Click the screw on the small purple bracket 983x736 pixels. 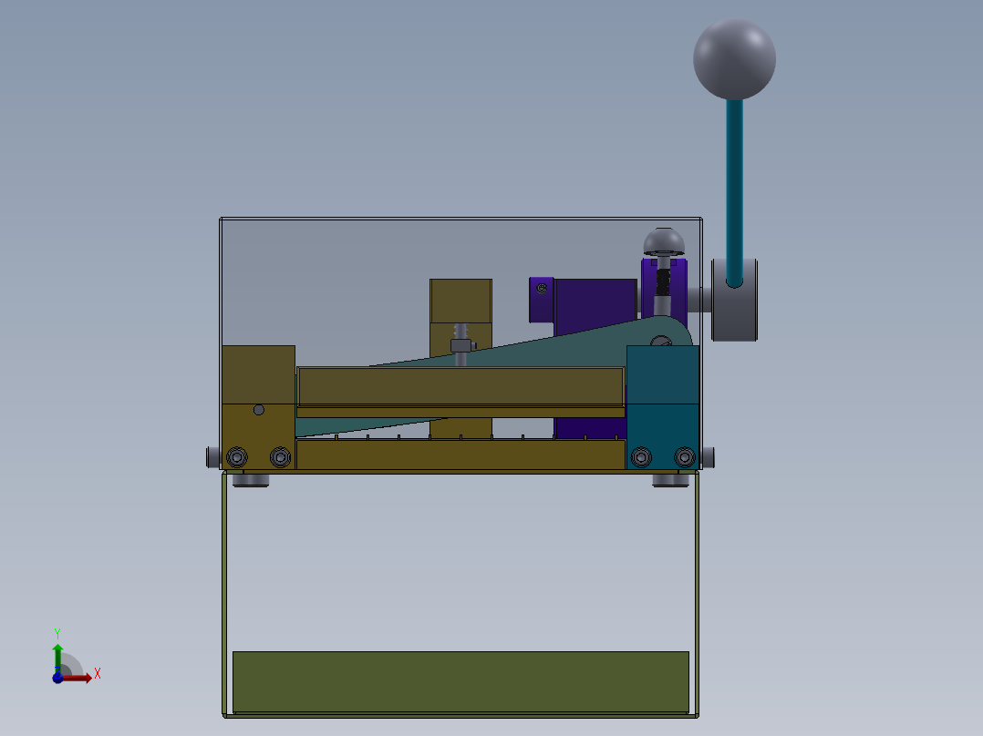click(542, 288)
